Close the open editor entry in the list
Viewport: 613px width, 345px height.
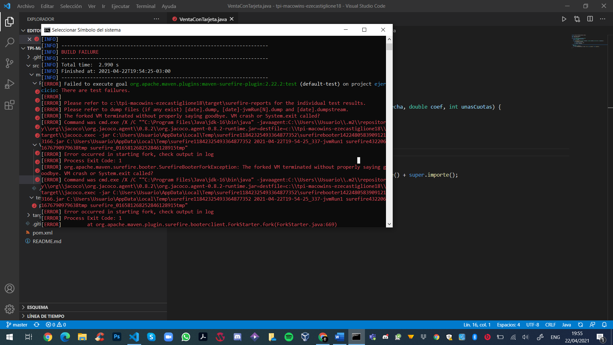[x=29, y=39]
